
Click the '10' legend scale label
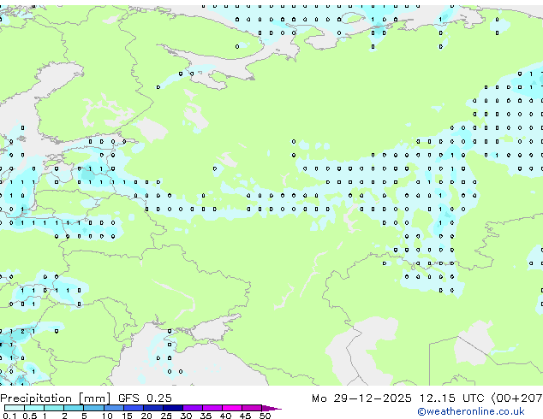107,416
